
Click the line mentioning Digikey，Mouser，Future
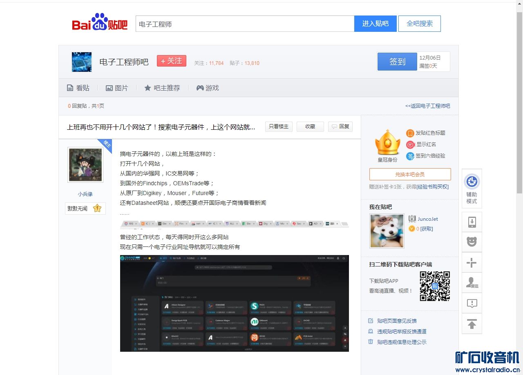tap(170, 193)
